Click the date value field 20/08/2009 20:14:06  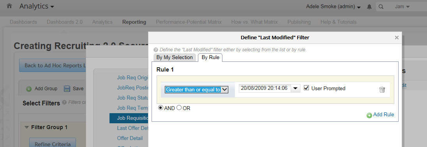pyautogui.click(x=265, y=88)
